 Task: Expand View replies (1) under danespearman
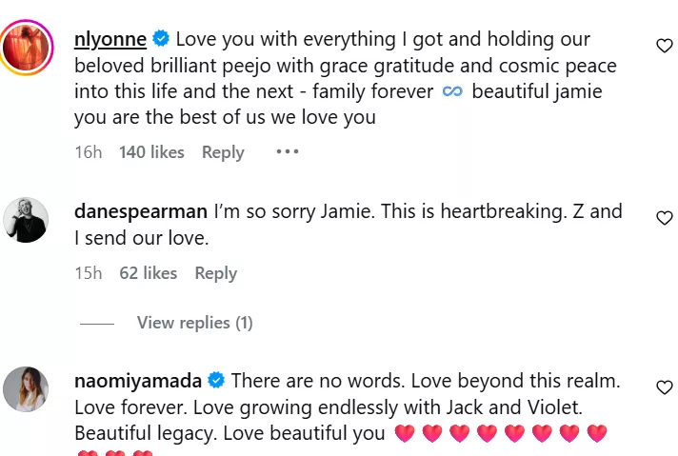coord(194,323)
